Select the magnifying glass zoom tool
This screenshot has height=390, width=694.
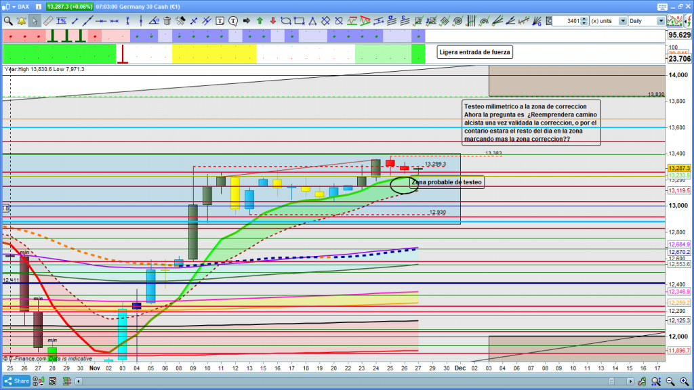(x=8, y=21)
